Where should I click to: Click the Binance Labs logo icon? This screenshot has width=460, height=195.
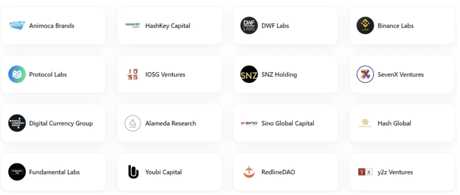[x=365, y=25]
